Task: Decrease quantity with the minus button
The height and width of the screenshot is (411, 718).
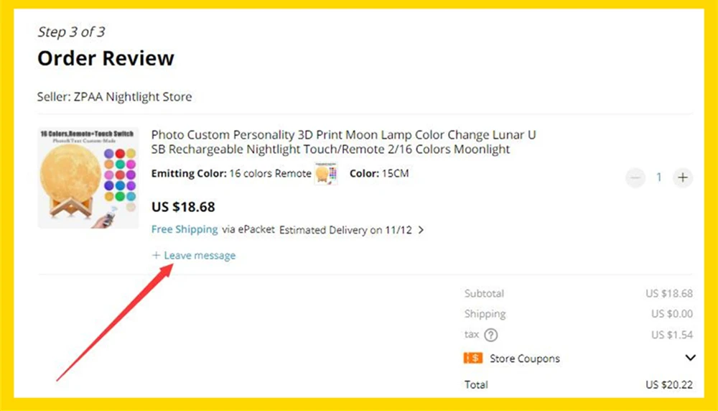Action: tap(635, 177)
